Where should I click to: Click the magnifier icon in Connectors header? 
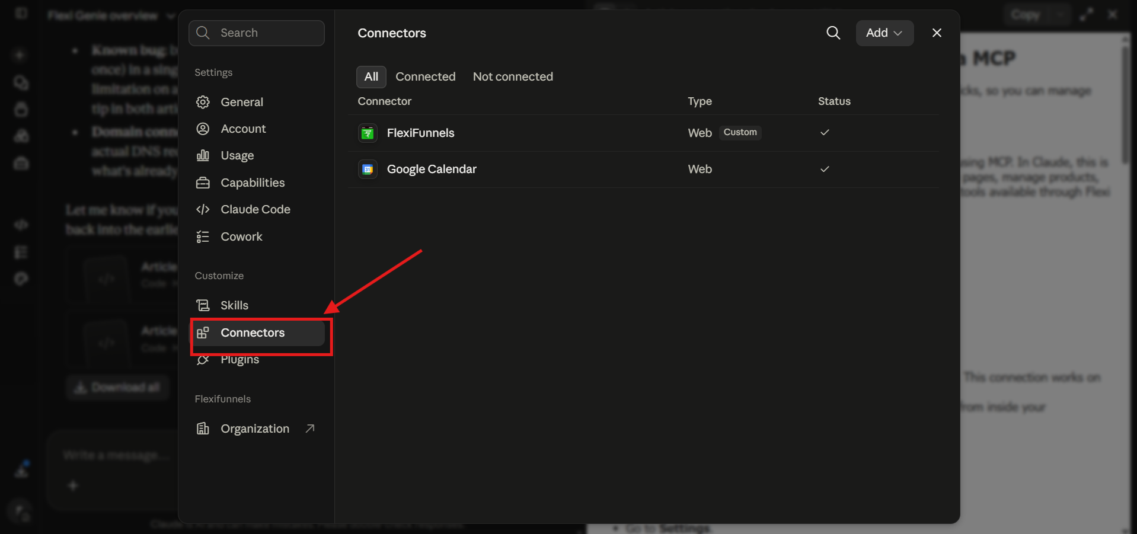(833, 33)
